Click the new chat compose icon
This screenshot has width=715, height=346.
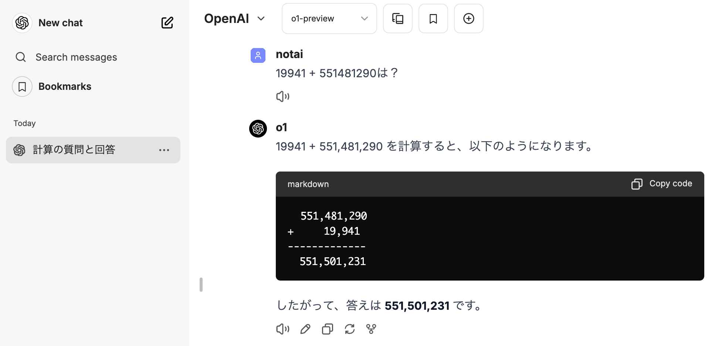(167, 23)
